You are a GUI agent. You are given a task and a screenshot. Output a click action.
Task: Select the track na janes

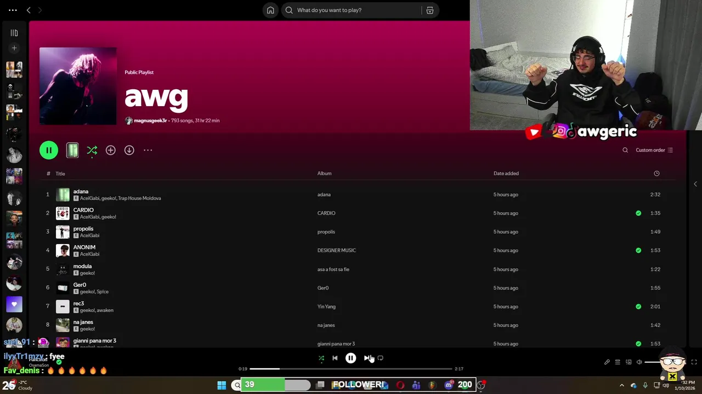point(83,322)
